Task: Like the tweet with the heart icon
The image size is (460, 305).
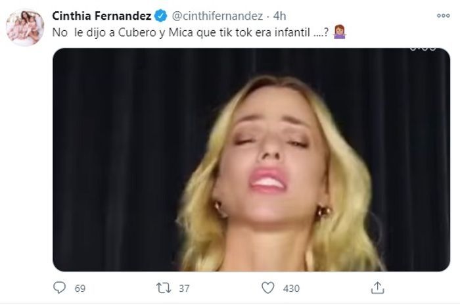Action: [x=267, y=288]
